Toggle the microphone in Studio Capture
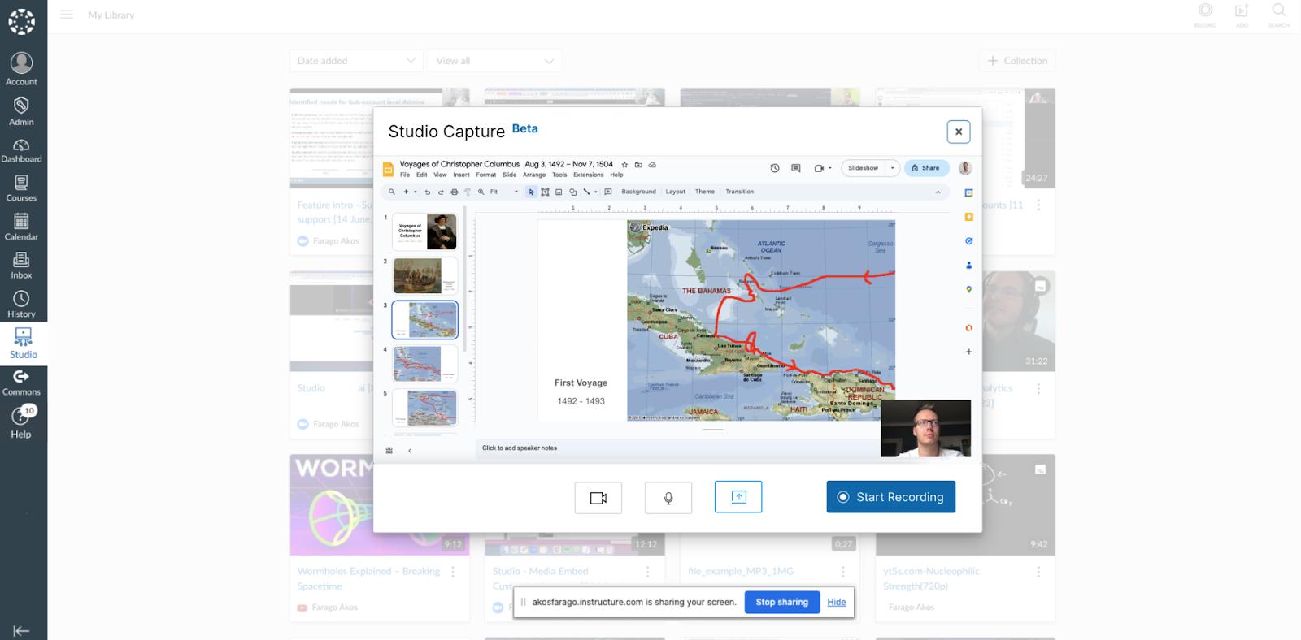 668,498
